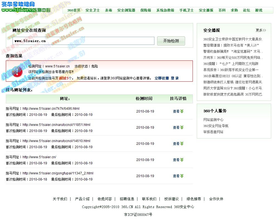Screen dimensions: 279x222
Task: Go to 手机卫士 in the nav bar
Action: pyautogui.click(x=186, y=10)
